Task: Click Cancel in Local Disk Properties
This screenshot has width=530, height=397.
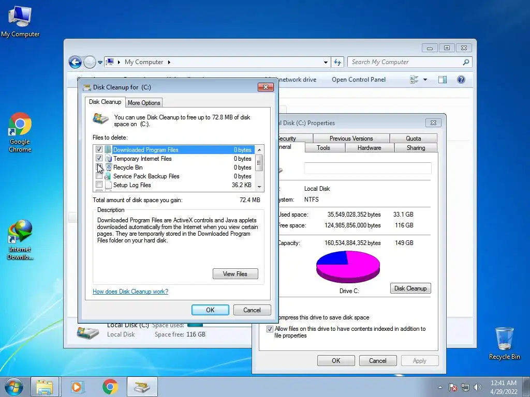Action: (377, 360)
